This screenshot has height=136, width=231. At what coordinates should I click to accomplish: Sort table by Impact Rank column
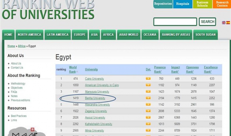pos(176,70)
